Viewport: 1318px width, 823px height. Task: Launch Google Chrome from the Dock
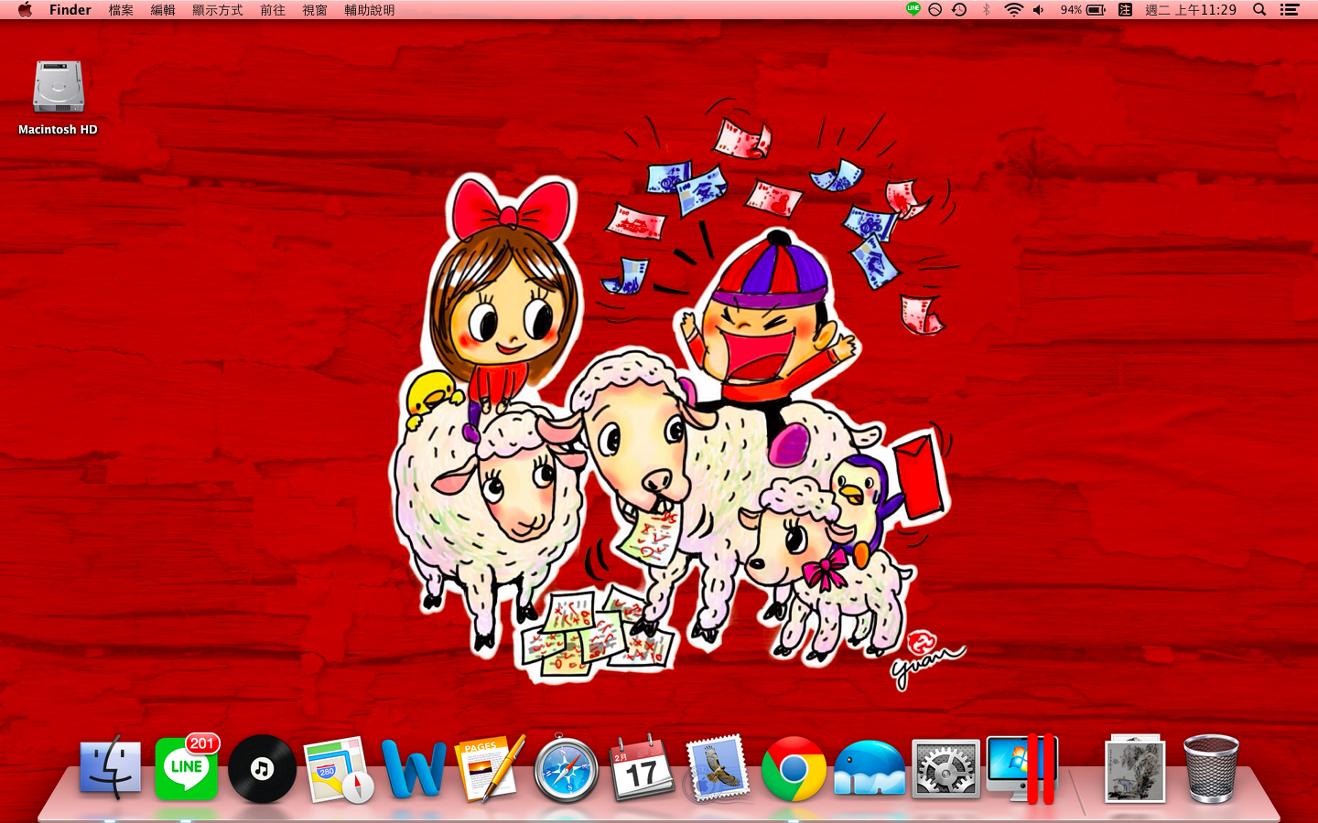[x=794, y=769]
